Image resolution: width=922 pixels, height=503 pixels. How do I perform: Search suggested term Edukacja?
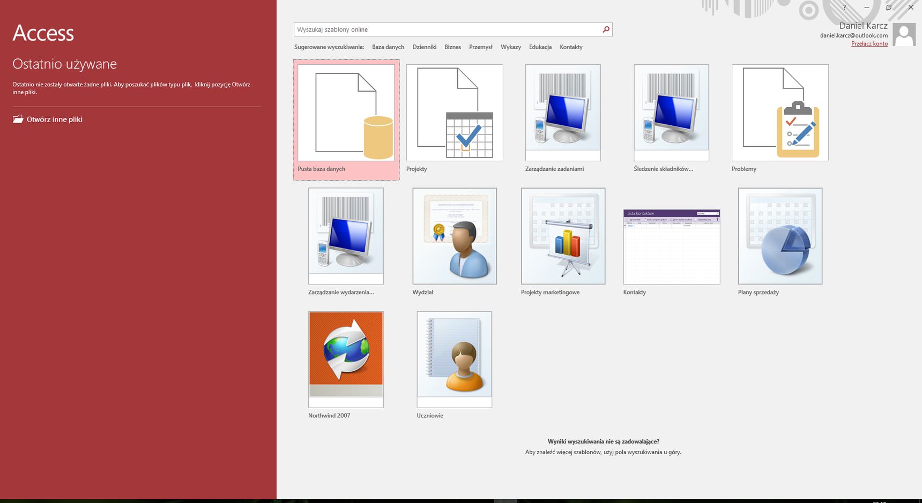(540, 47)
